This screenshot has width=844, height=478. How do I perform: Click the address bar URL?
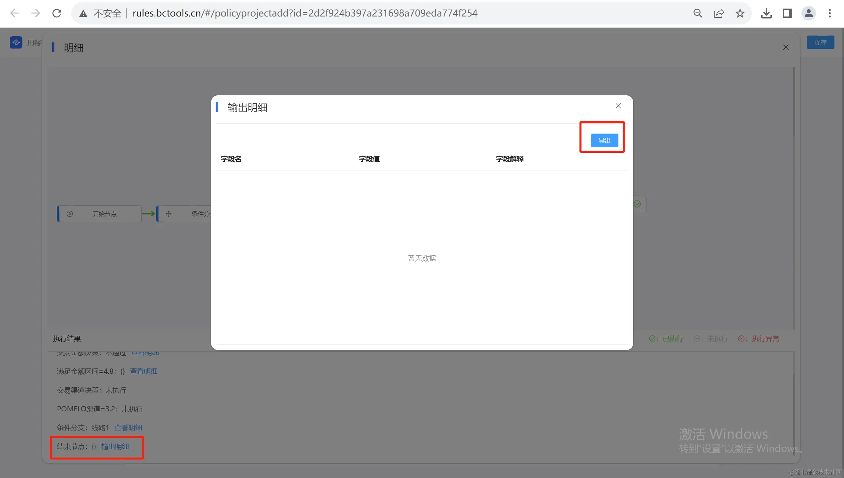click(305, 13)
